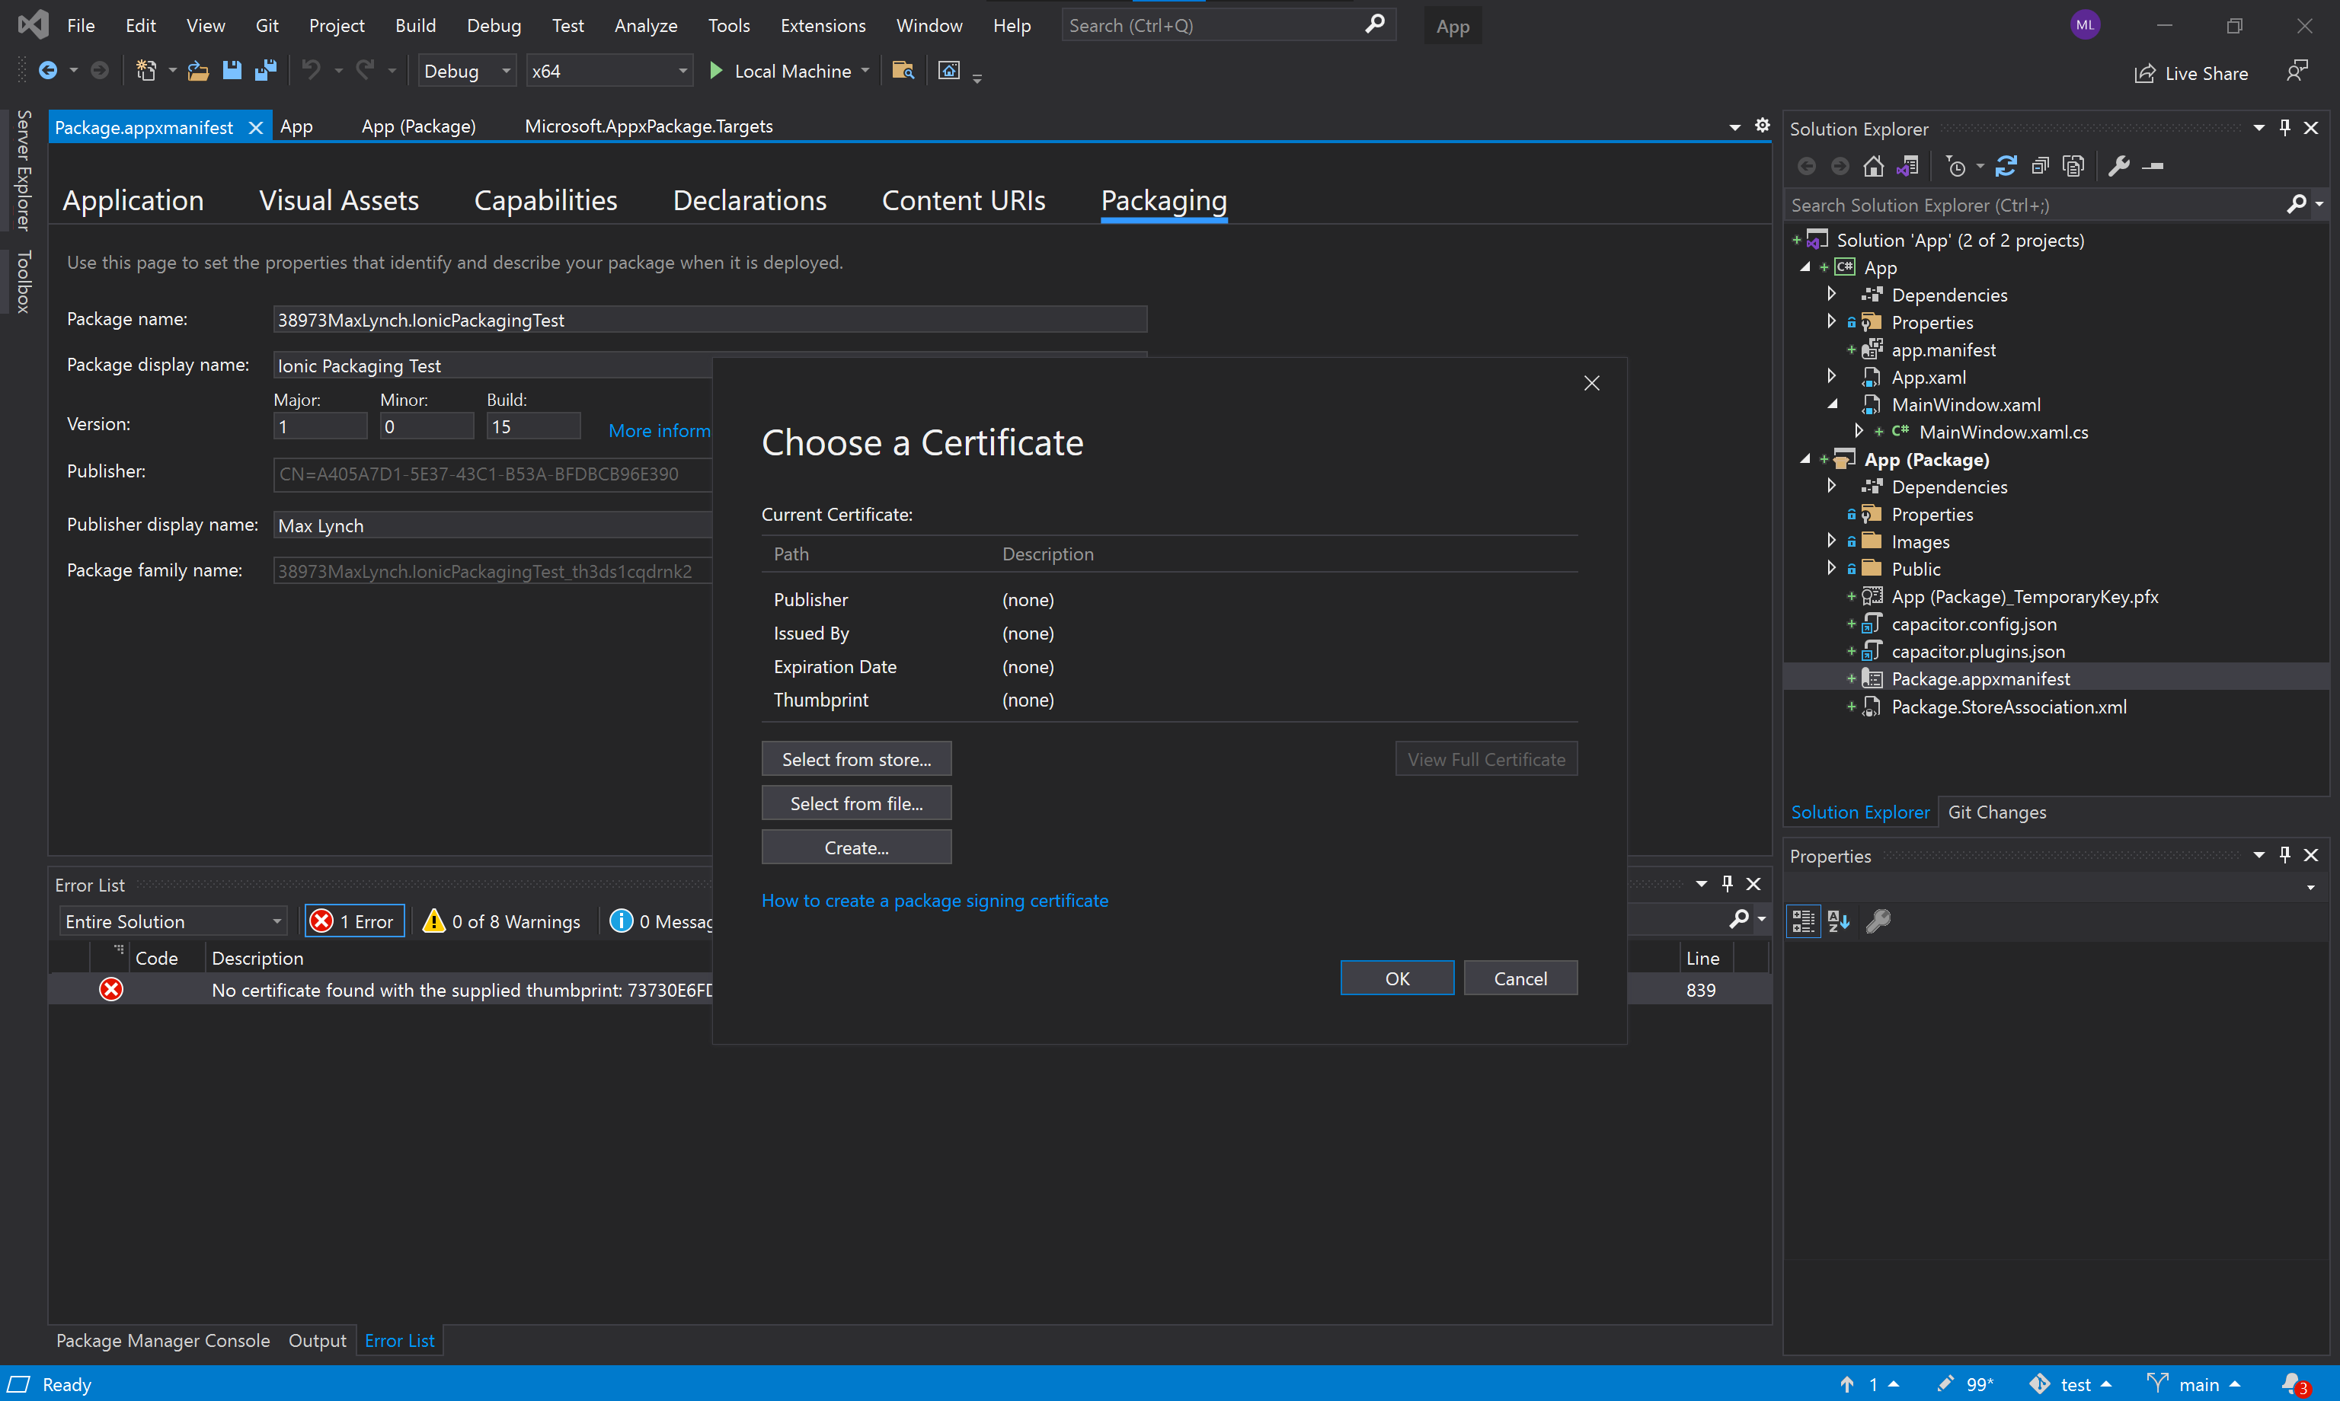
Task: Click the wrench Properties icon in Solution Explorer toolbar
Action: [2119, 166]
